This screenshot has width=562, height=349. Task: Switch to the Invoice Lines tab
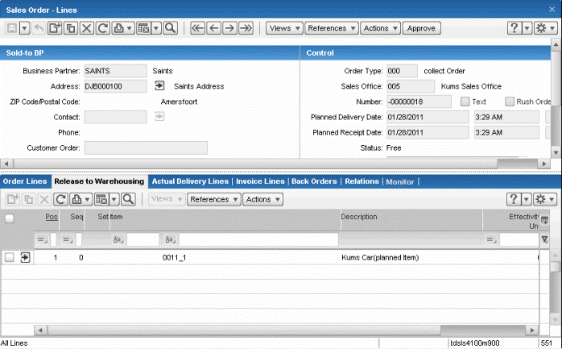pos(261,181)
